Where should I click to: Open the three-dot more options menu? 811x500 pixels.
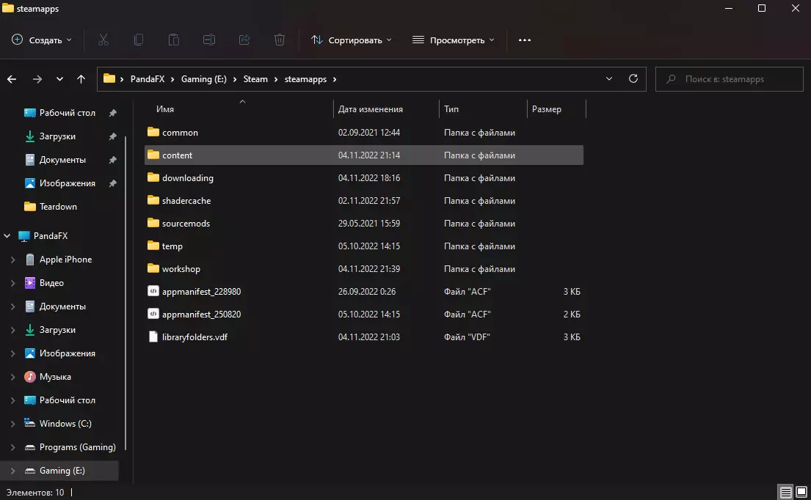click(524, 40)
